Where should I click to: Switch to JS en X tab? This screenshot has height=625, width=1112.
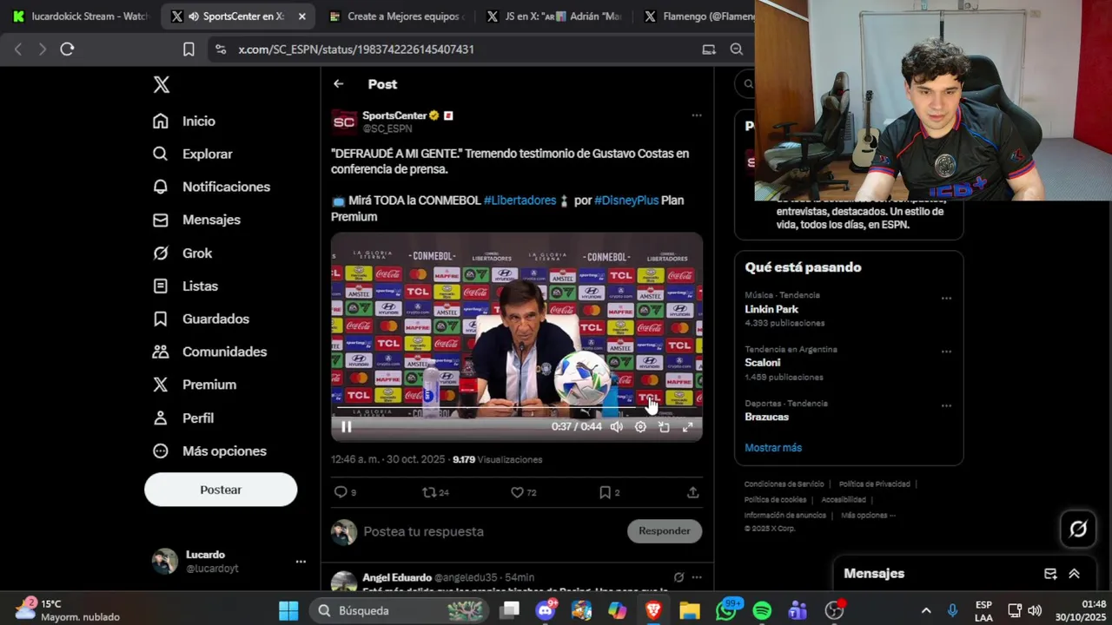(x=554, y=16)
